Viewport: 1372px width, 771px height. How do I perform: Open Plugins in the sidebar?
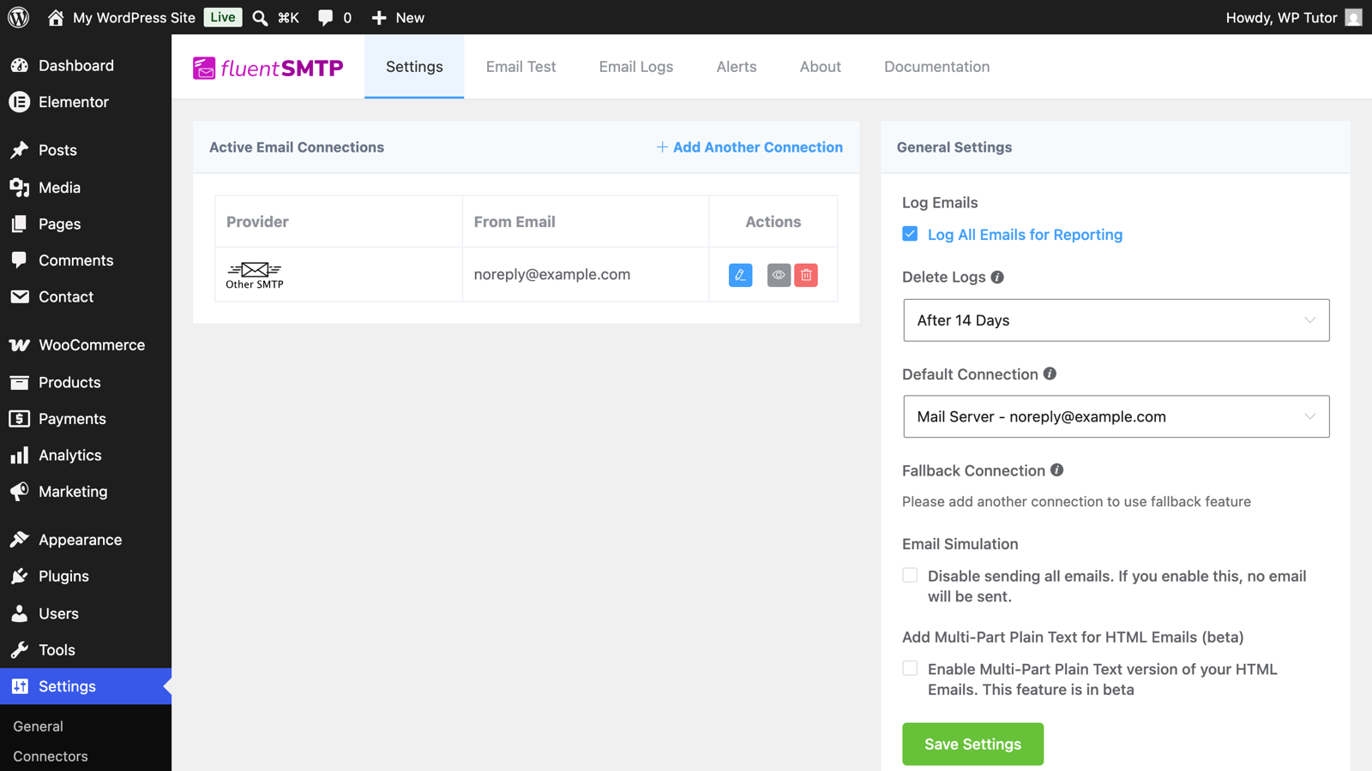[x=86, y=577]
